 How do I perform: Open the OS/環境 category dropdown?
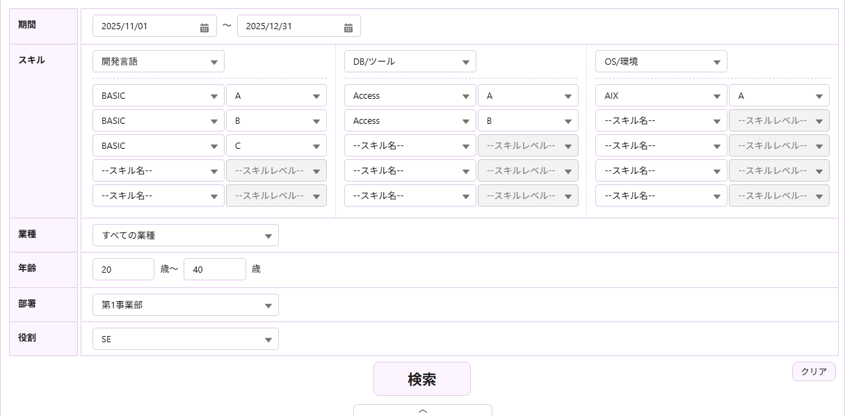pos(661,61)
